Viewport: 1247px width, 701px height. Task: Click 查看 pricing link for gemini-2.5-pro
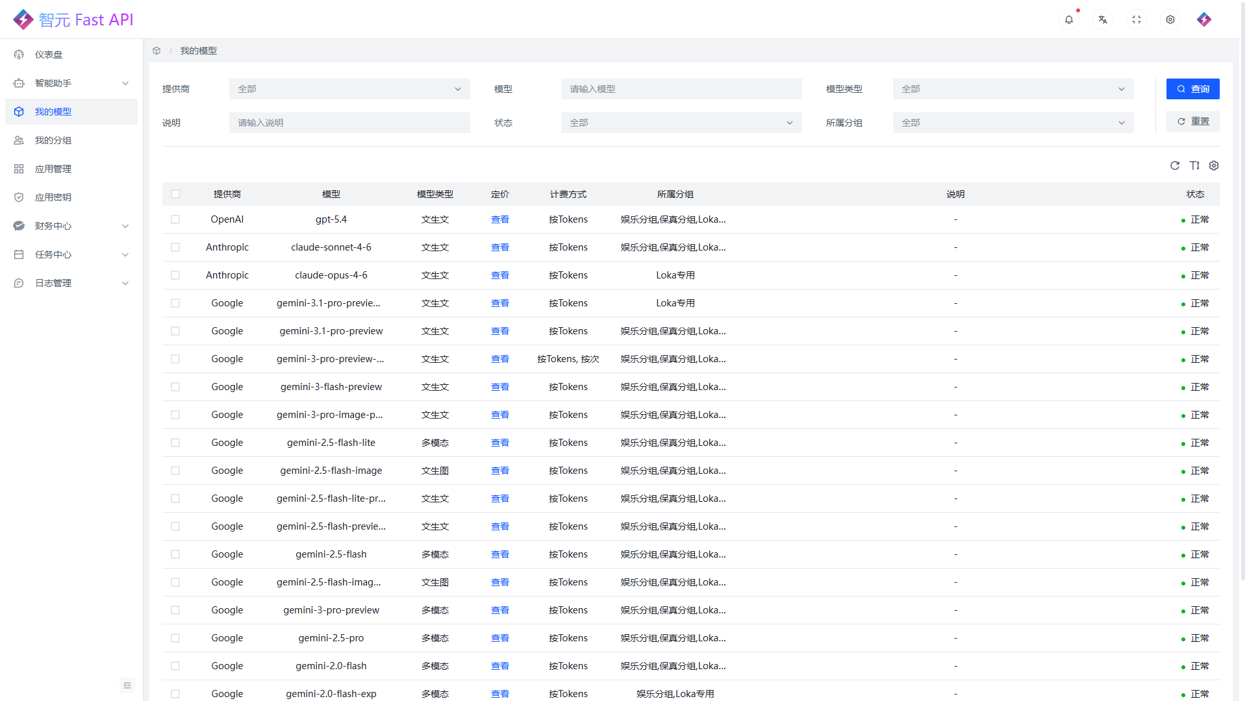pyautogui.click(x=500, y=638)
